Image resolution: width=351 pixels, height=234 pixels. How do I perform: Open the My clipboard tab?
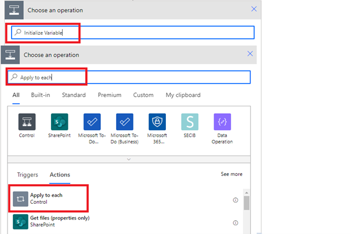pyautogui.click(x=183, y=95)
